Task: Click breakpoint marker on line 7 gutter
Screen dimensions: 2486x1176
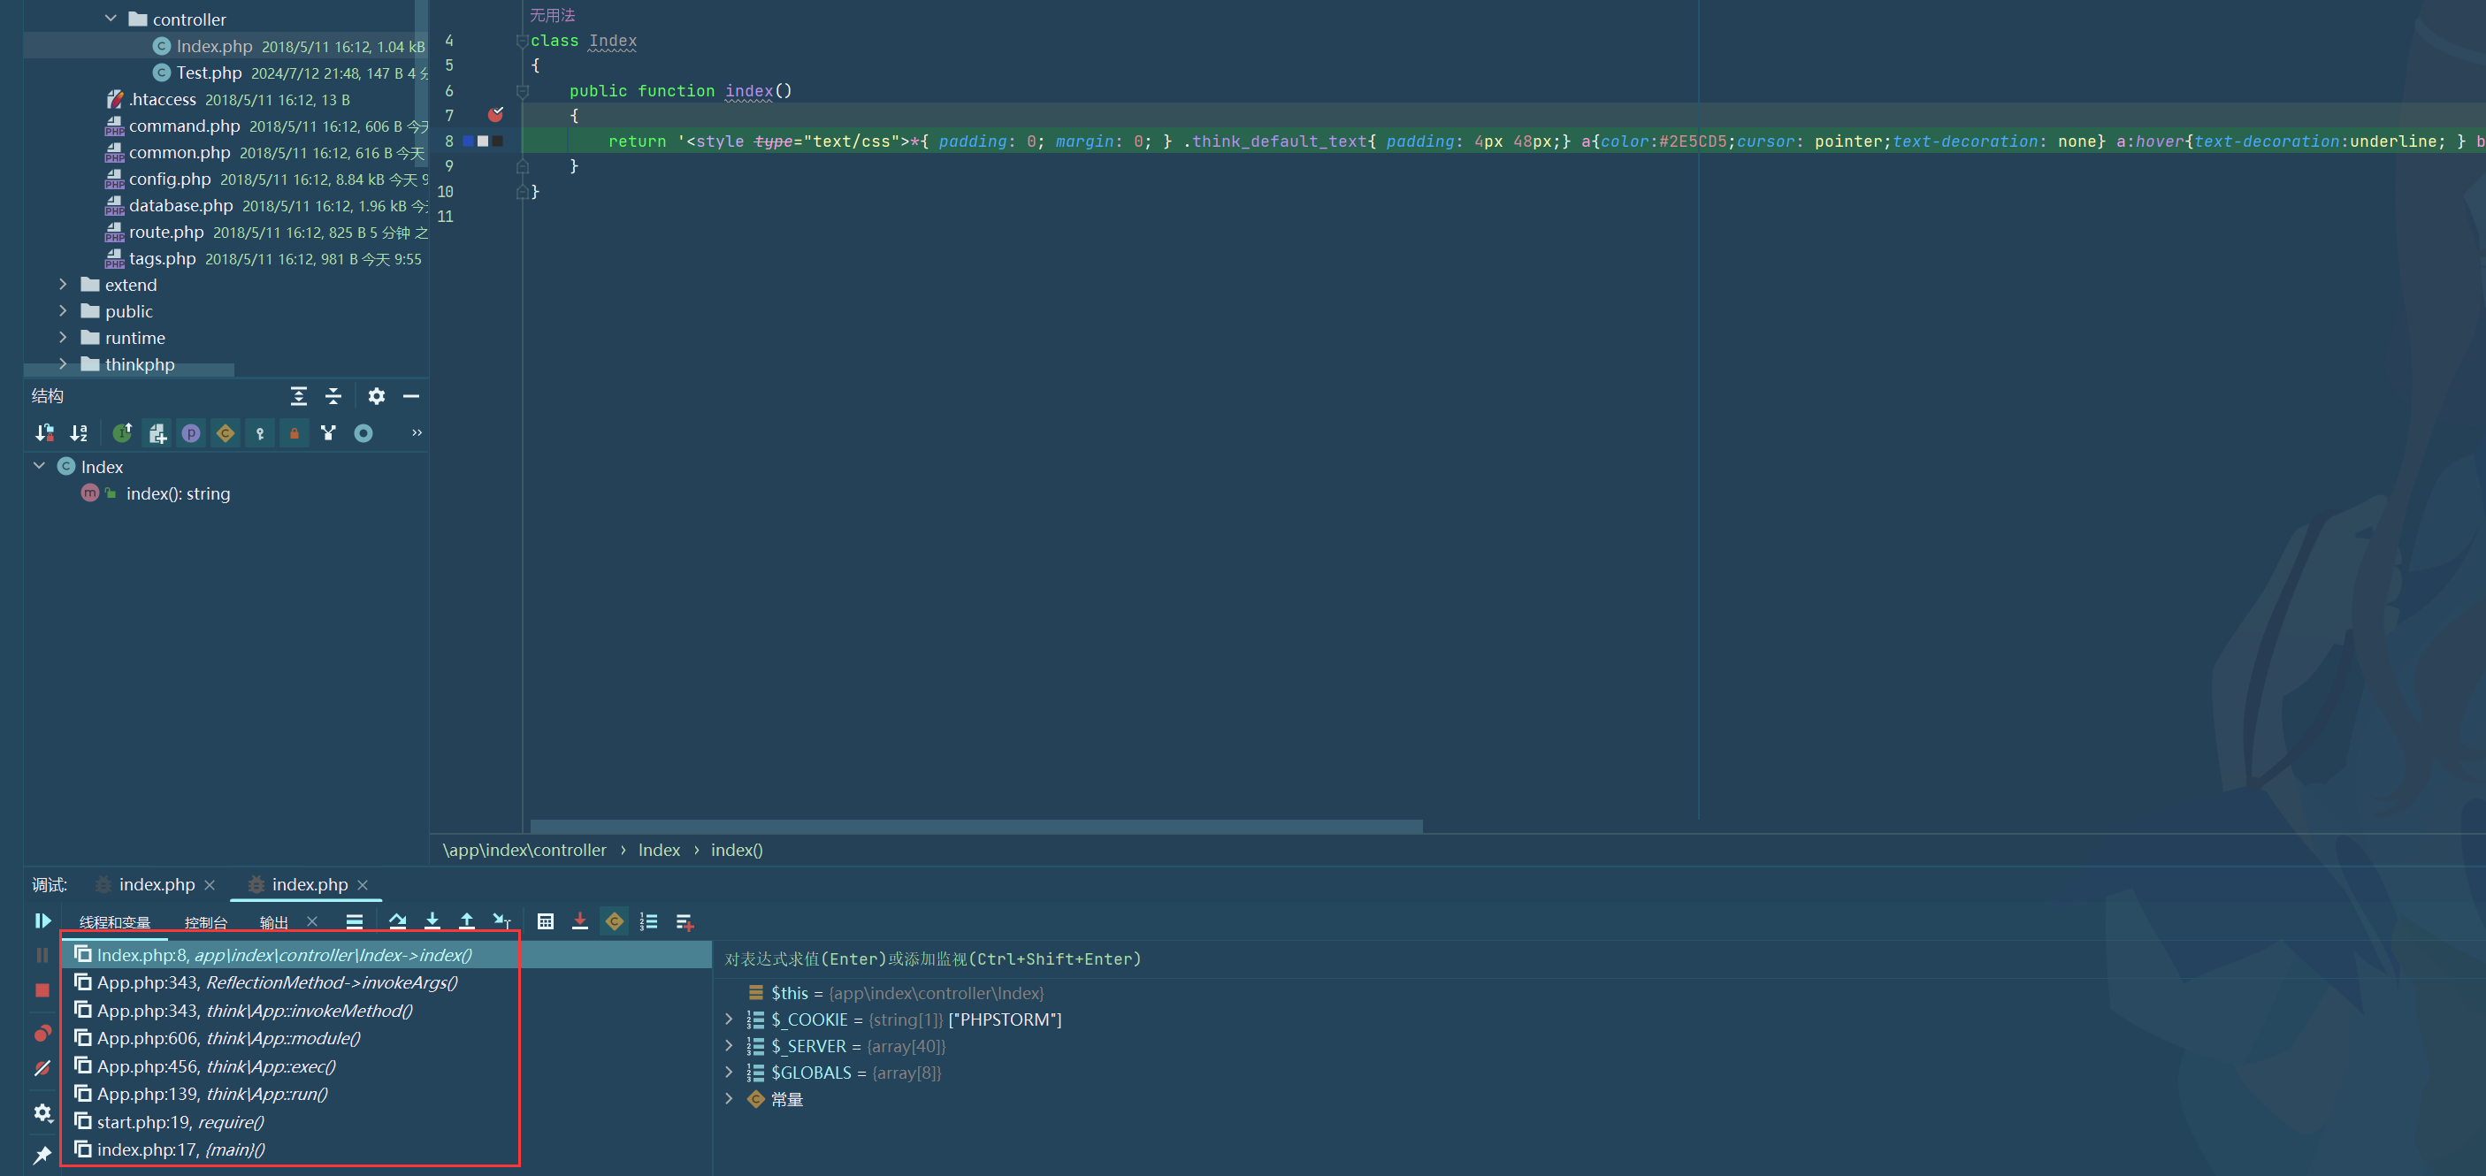Action: point(495,115)
